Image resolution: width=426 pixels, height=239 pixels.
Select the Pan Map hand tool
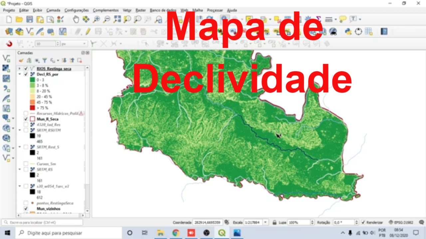pyautogui.click(x=76, y=19)
